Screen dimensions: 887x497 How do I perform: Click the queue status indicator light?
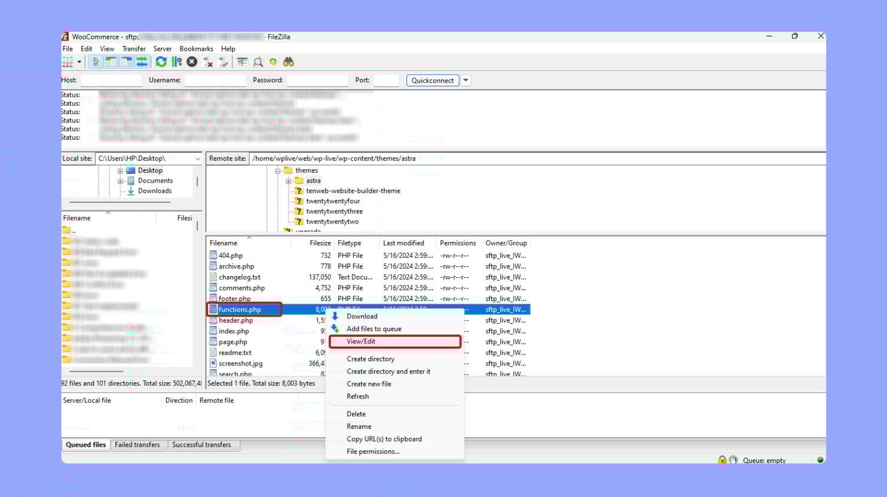[x=818, y=460]
